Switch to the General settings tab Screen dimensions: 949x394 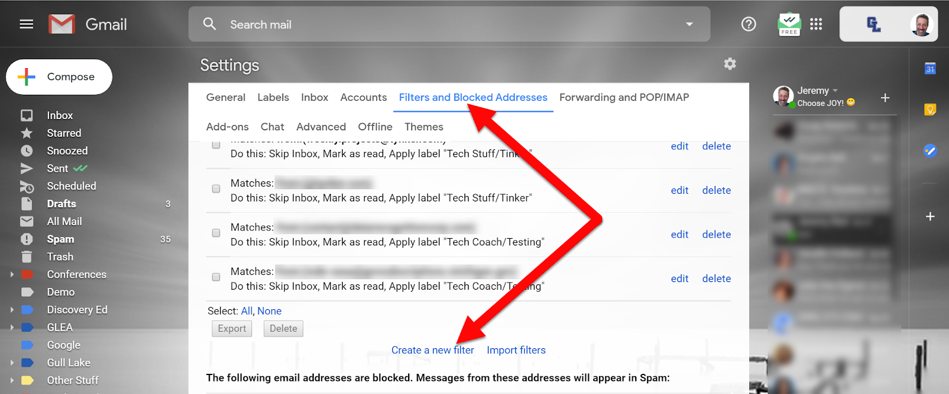pyautogui.click(x=225, y=97)
